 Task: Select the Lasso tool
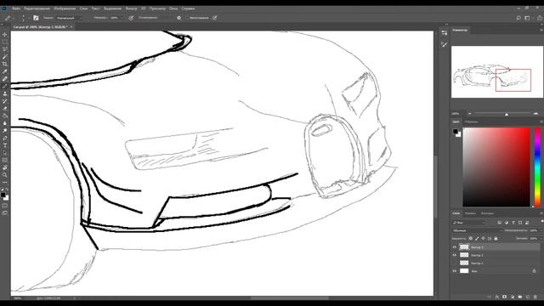click(x=4, y=49)
